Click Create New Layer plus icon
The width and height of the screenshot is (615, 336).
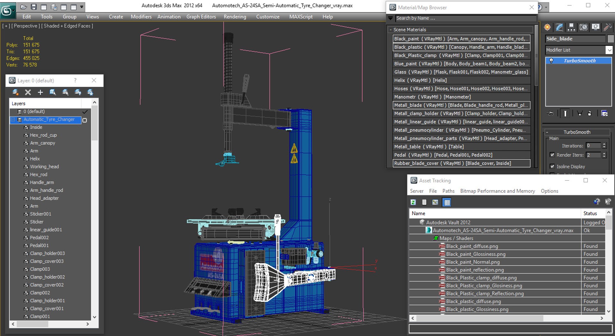(40, 93)
